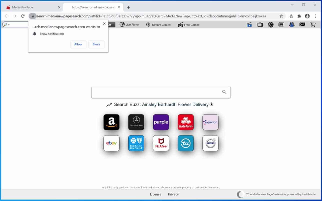Click the basketball sports toolbar icon

(x=271, y=24)
